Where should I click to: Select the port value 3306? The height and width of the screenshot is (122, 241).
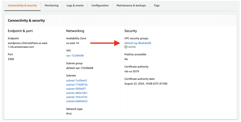point(11,59)
